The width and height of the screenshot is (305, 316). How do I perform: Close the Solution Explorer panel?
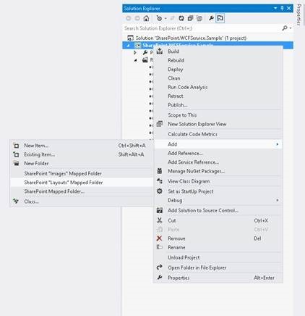[289, 8]
